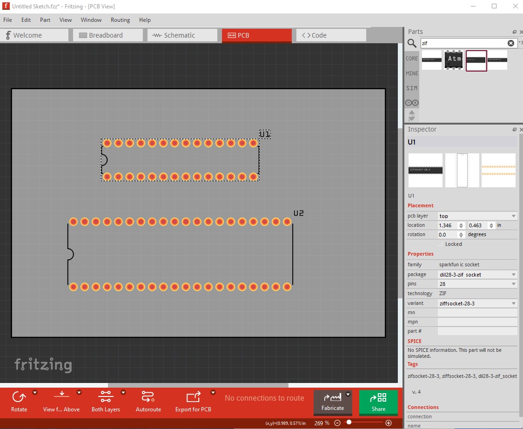
Task: Toggle the Locked checkbox
Action: point(440,244)
